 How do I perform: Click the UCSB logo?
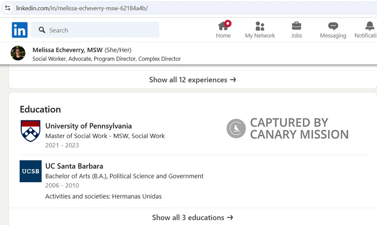point(31,171)
